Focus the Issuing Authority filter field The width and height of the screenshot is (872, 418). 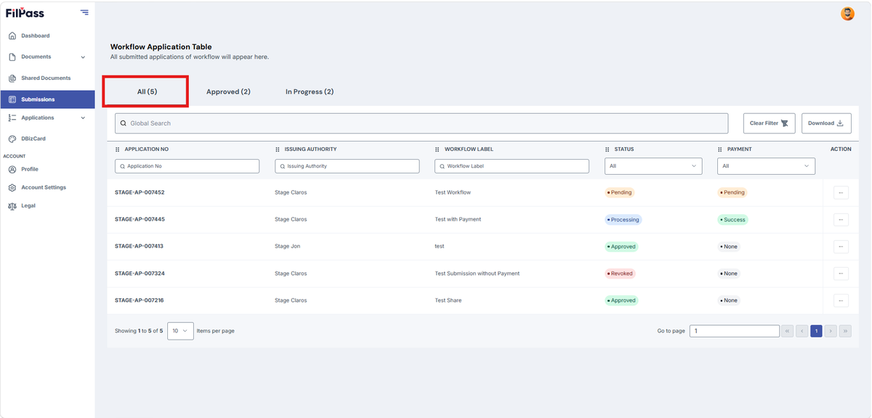point(347,166)
